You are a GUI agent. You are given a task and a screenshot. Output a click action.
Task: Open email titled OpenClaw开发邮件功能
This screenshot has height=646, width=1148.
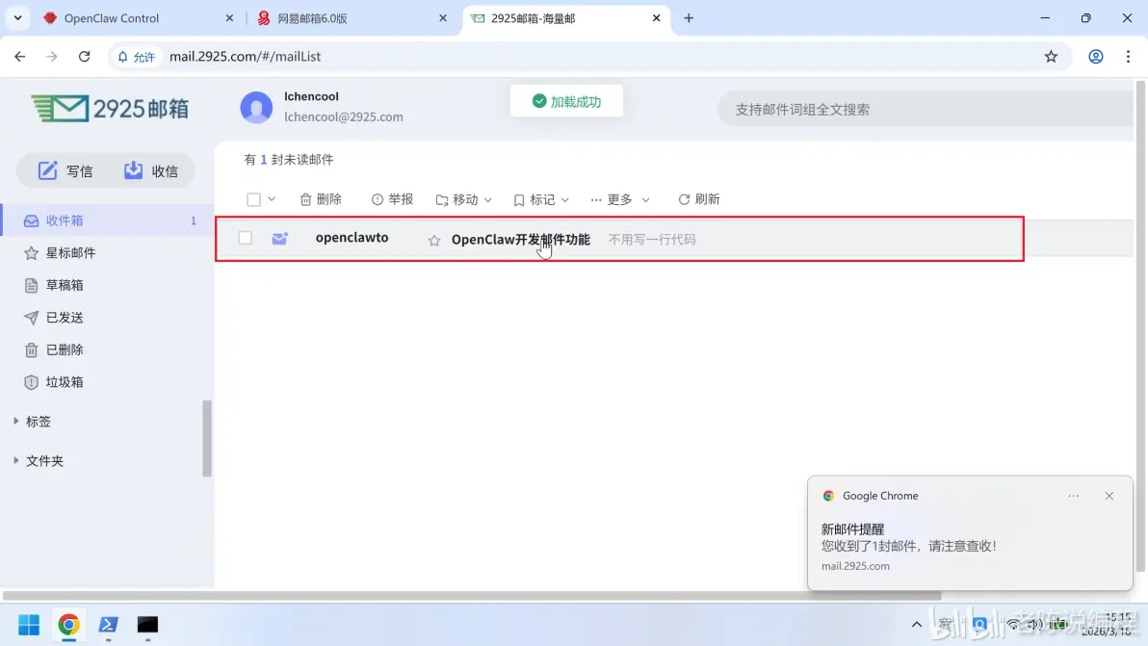pyautogui.click(x=521, y=239)
